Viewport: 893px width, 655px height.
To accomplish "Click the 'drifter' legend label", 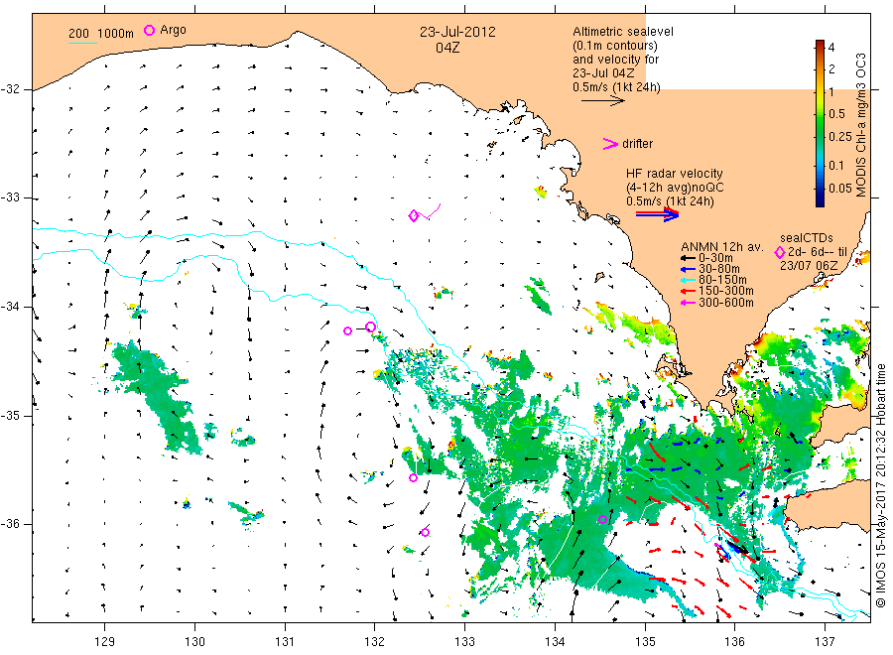I will point(638,144).
